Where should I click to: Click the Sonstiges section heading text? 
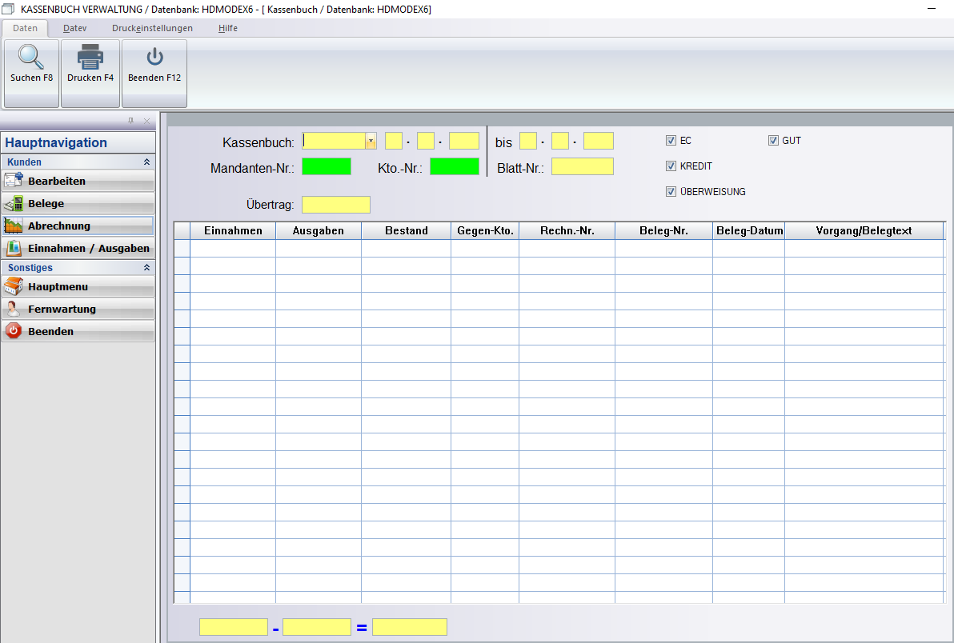30,268
